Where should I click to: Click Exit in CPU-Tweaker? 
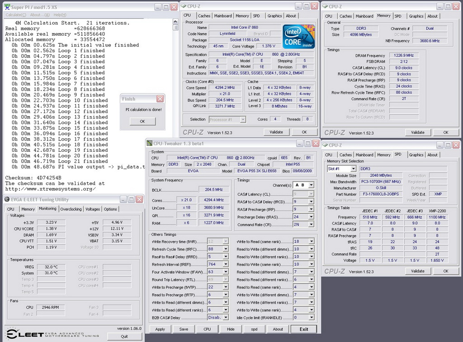304,329
